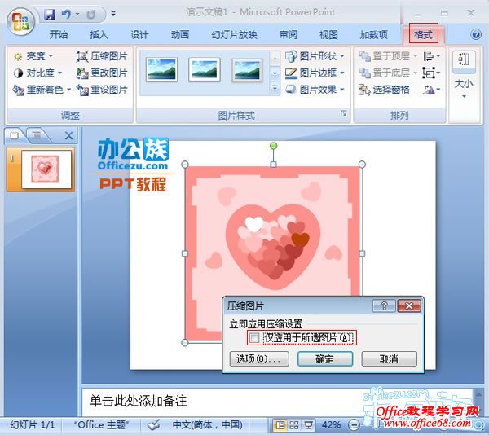Open help in 压缩图片 dialog
Screen dimensions: 489x435
point(384,306)
